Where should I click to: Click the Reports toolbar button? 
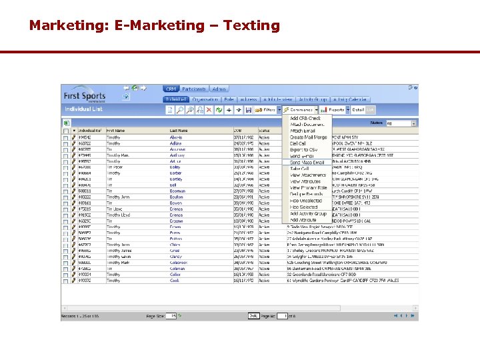click(x=333, y=110)
